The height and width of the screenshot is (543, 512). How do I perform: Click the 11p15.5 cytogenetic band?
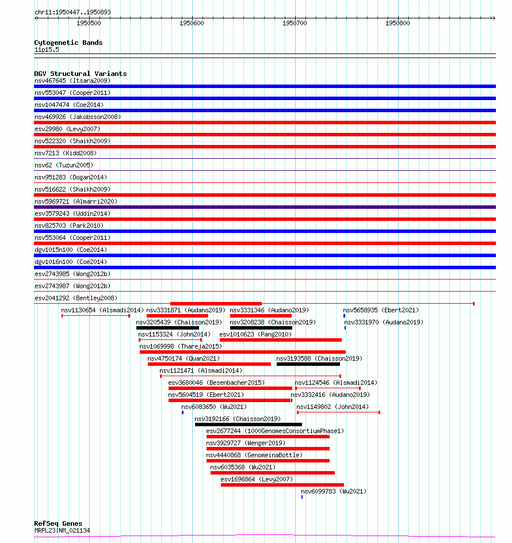[47, 50]
